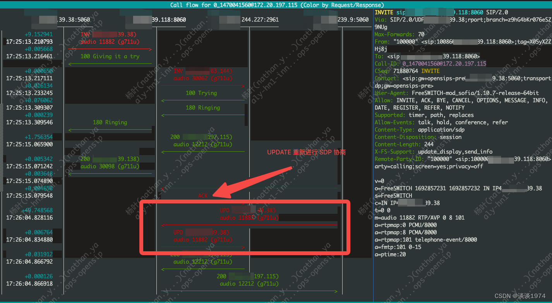
Task: Click timestamp 17:26:04.834880
Action: pyautogui.click(x=29, y=240)
